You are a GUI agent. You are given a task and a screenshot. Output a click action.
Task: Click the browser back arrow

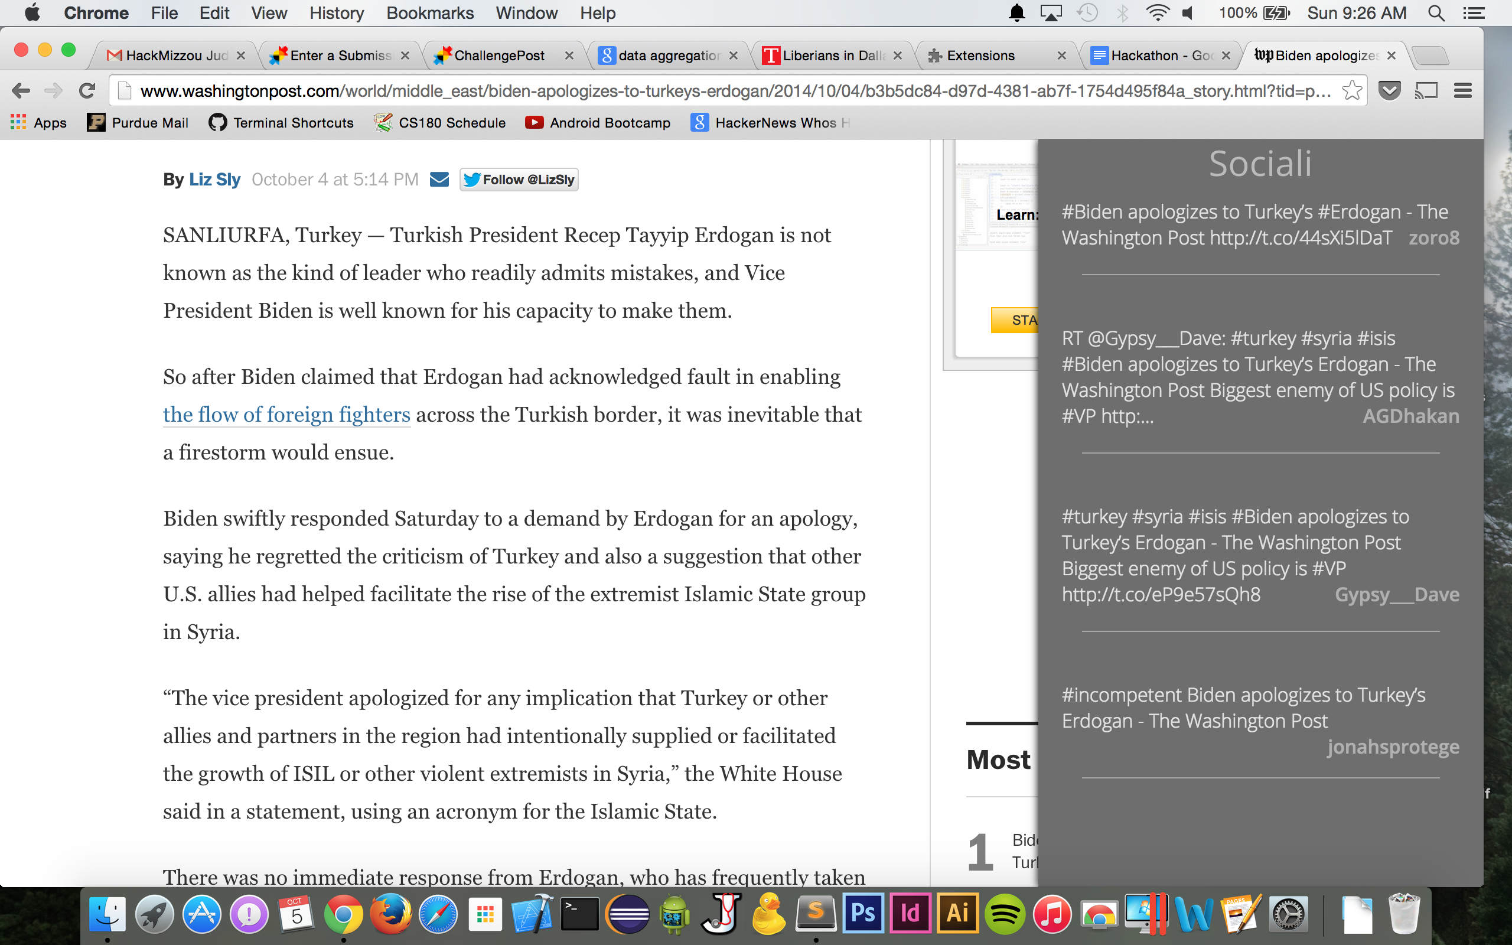(x=21, y=91)
